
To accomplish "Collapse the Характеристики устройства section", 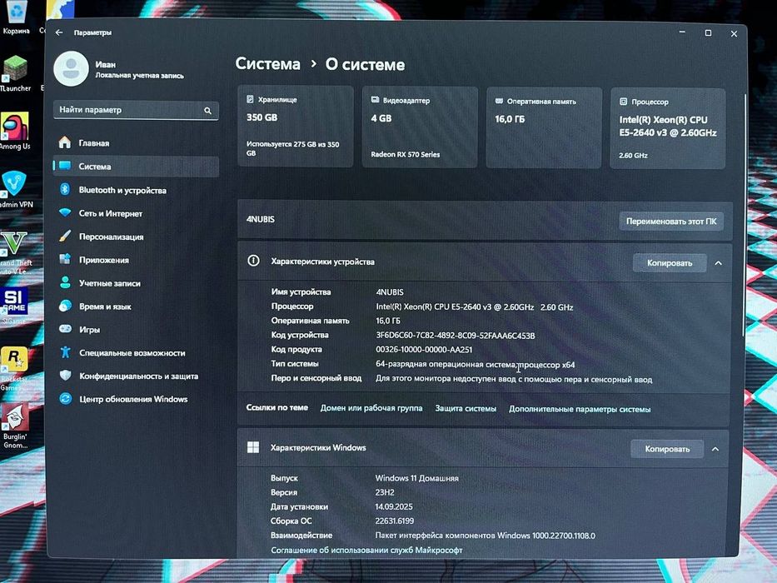I will [x=718, y=263].
